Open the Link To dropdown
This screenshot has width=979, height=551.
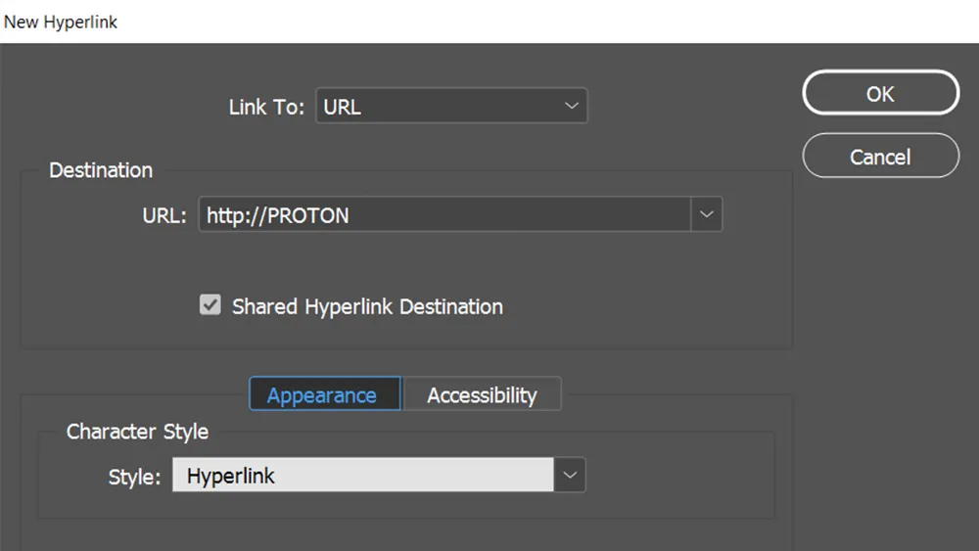[x=450, y=107]
